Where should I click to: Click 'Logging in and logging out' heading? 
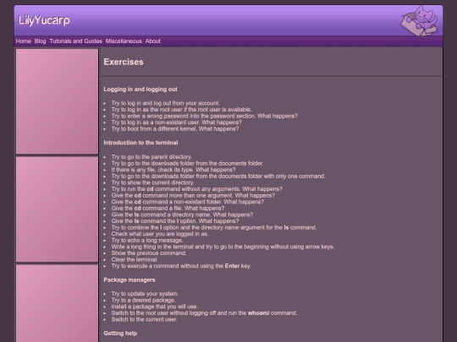click(140, 90)
